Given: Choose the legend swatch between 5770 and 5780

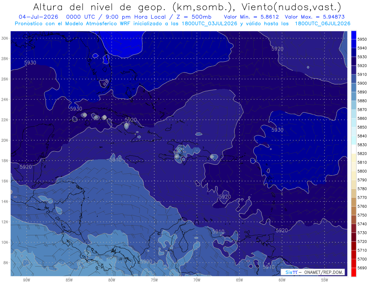Looking at the screenshot, I should pos(354,193).
